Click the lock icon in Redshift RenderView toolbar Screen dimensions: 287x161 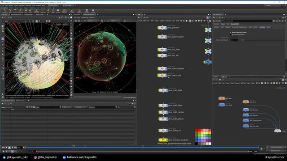click(x=125, y=21)
